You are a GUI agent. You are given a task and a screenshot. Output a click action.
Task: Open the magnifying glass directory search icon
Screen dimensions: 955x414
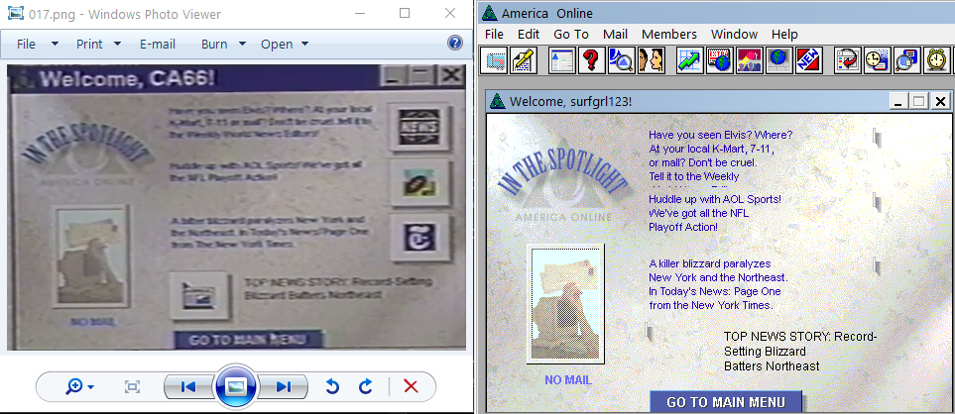click(621, 60)
